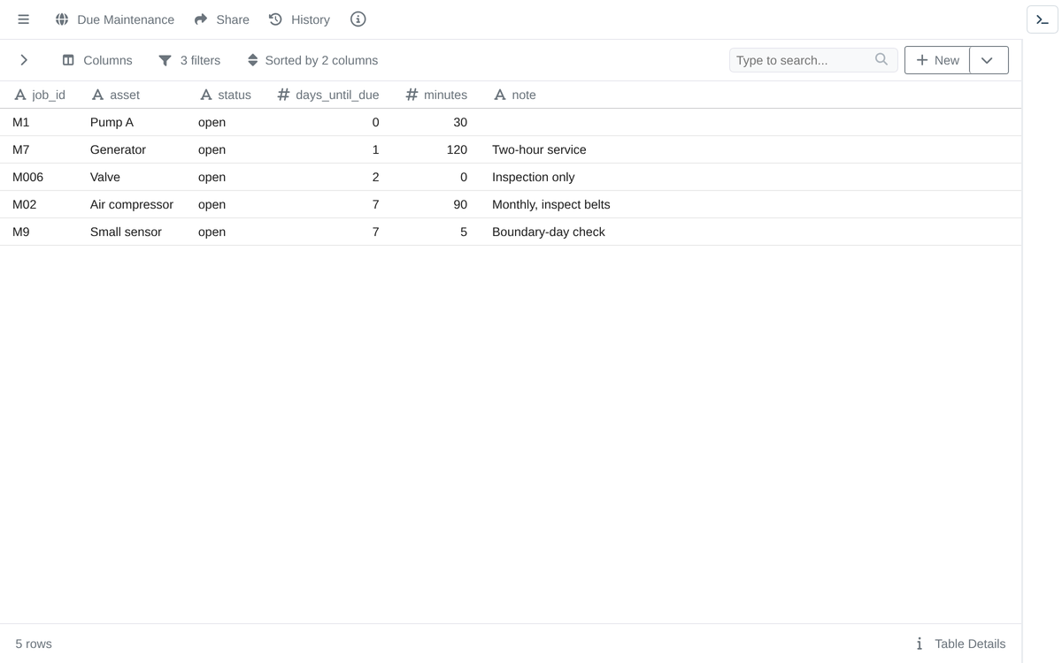Screen dimensions: 1062x663
Task: Select the Inspection only note
Action: coord(533,177)
